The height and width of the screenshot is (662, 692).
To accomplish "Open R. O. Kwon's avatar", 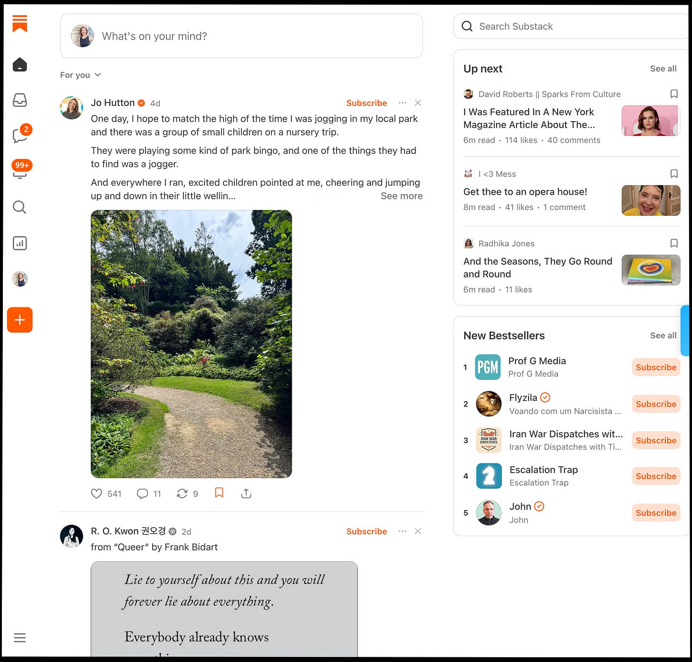I will (x=72, y=536).
